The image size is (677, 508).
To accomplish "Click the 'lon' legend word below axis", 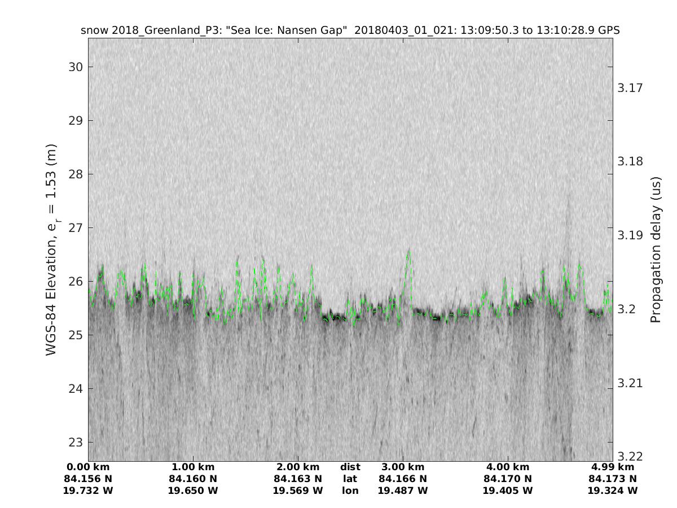I will [x=350, y=491].
